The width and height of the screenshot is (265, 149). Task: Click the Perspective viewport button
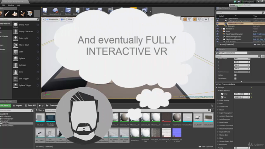tap(53, 19)
